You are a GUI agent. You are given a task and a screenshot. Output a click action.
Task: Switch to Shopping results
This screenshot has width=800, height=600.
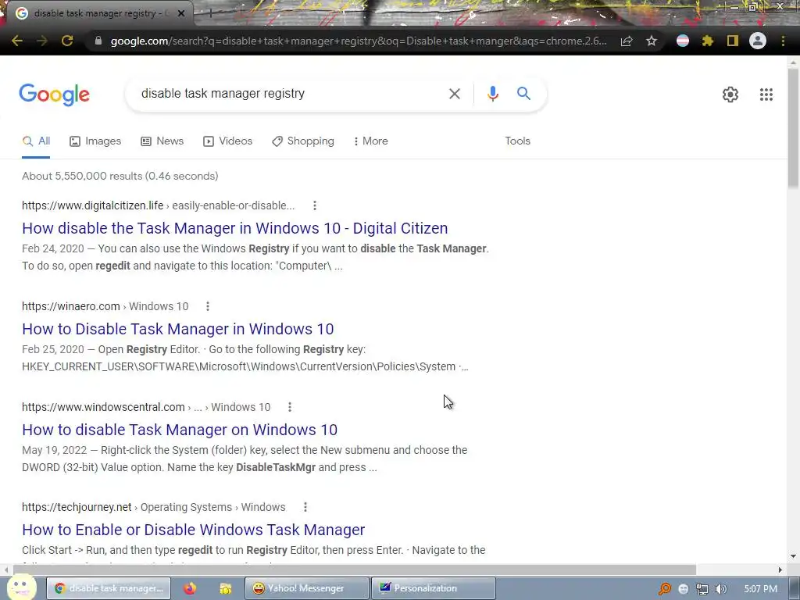303,141
